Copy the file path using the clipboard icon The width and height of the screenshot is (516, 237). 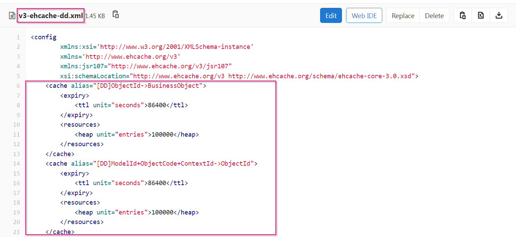pyautogui.click(x=116, y=15)
